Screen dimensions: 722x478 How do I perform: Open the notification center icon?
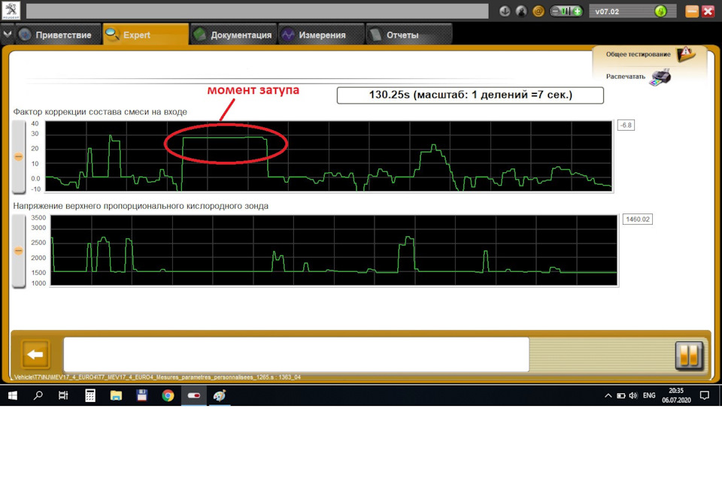(x=704, y=395)
